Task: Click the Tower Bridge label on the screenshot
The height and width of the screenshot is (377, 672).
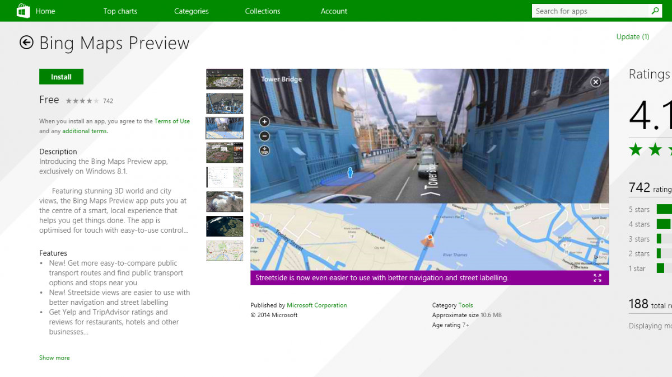Action: 281,79
